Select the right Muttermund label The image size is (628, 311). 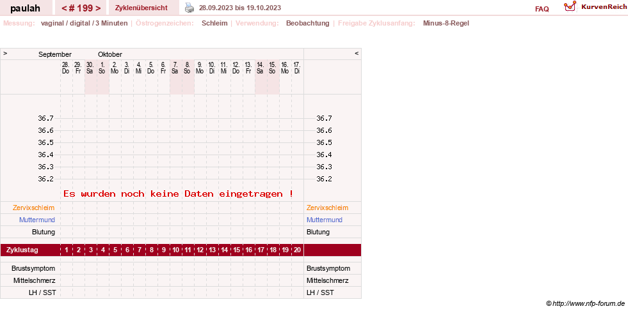pyautogui.click(x=325, y=220)
